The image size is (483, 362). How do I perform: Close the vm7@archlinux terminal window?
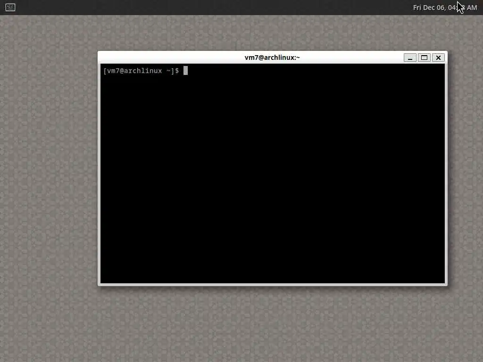point(438,58)
